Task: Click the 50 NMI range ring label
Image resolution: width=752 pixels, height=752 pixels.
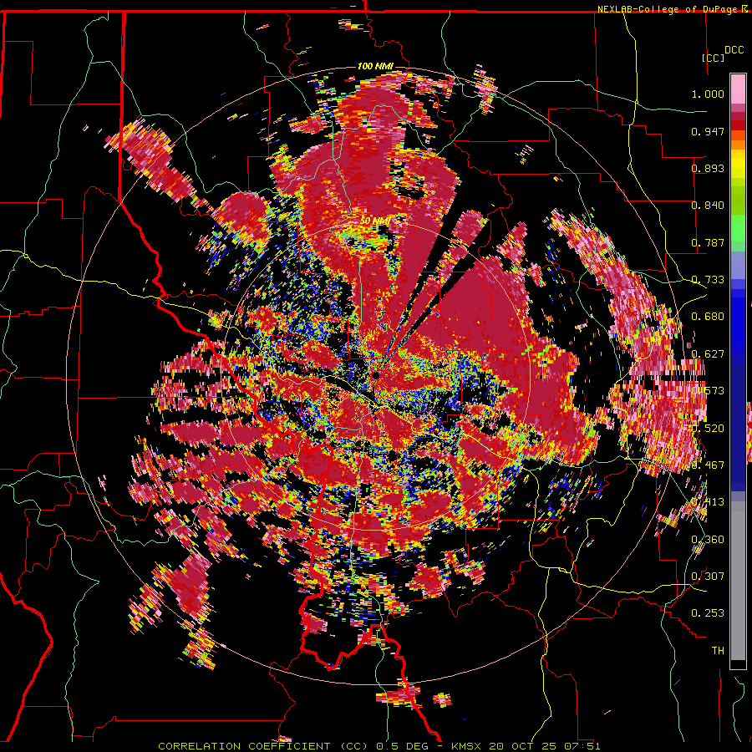Action: pyautogui.click(x=374, y=221)
